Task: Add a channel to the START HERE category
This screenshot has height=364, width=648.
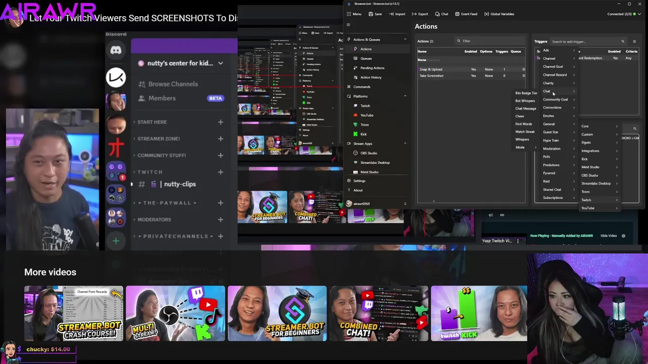Action: tap(220, 122)
